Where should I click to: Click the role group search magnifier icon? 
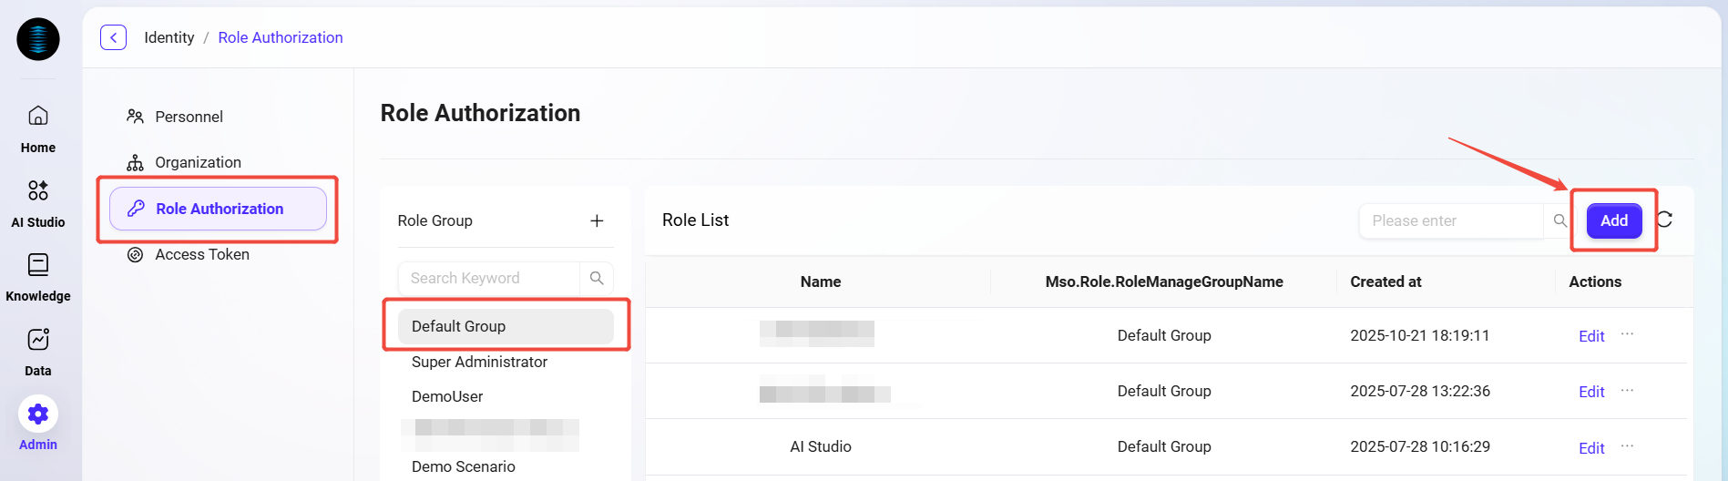[597, 278]
